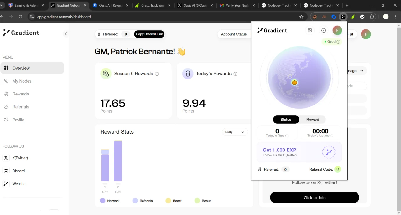The width and height of the screenshot is (401, 215).
Task: Click the 1 Nov bar in chart
Action: [105, 165]
